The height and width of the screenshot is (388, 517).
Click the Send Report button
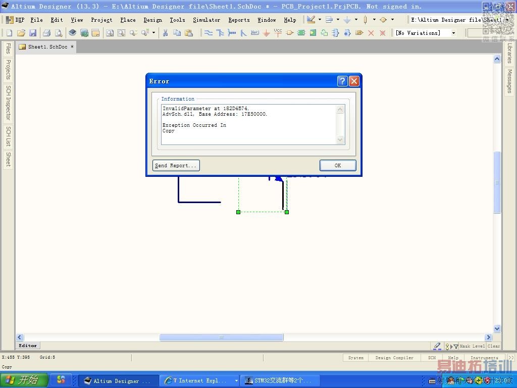(176, 165)
